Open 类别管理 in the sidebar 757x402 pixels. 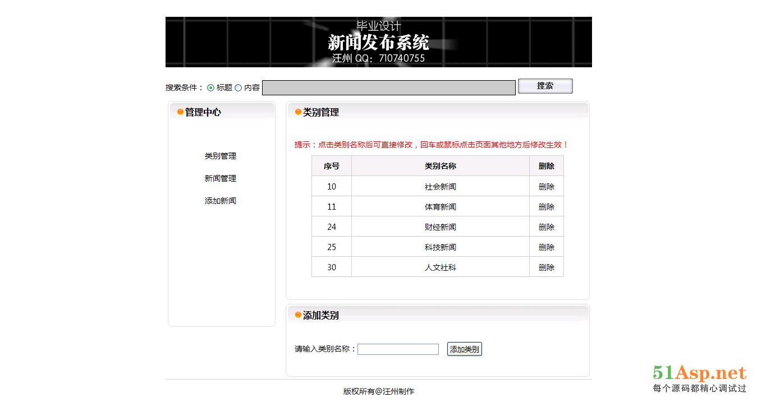pos(220,156)
